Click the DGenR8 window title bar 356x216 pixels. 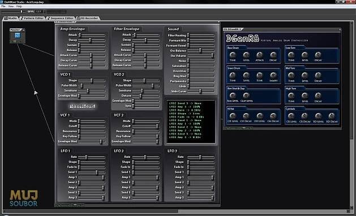coord(282,29)
